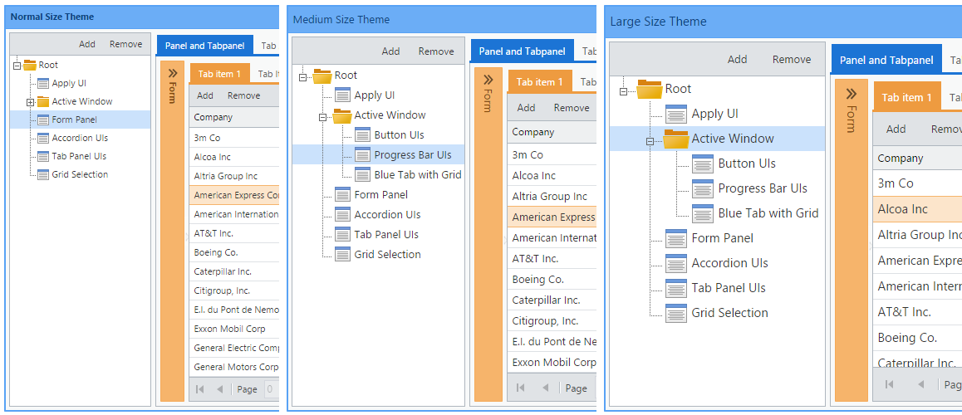Click Progress Bar UIs icon in Large theme
The width and height of the screenshot is (962, 415).
point(703,188)
